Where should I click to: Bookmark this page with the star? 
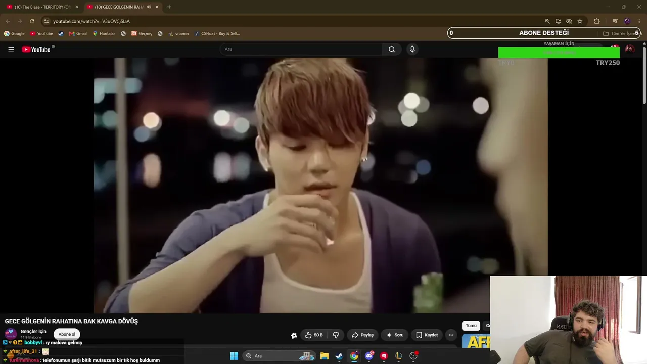(x=580, y=21)
